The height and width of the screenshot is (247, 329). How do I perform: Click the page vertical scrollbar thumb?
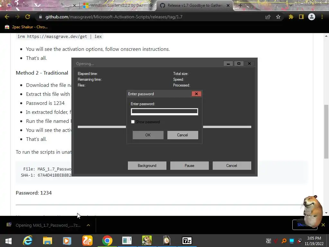[326, 131]
